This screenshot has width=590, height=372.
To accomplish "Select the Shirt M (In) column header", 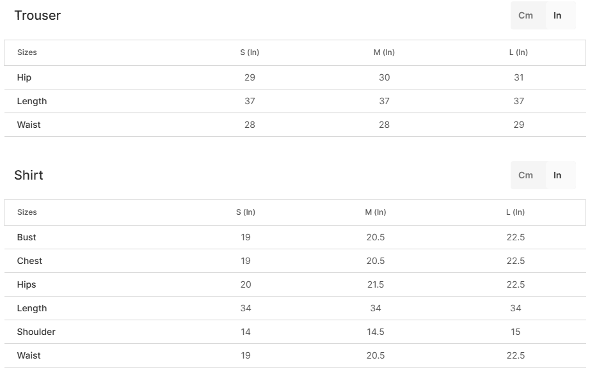I will coord(376,212).
